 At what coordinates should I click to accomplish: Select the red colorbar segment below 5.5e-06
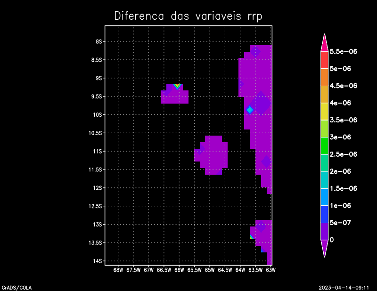click(325, 60)
